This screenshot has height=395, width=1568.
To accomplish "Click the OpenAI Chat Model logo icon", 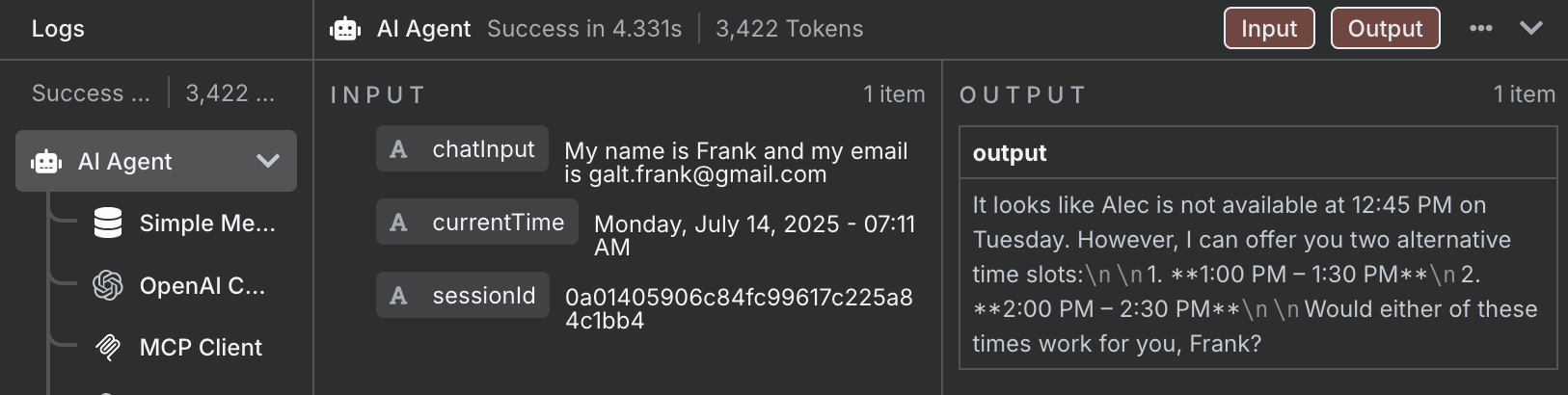I will [x=108, y=285].
